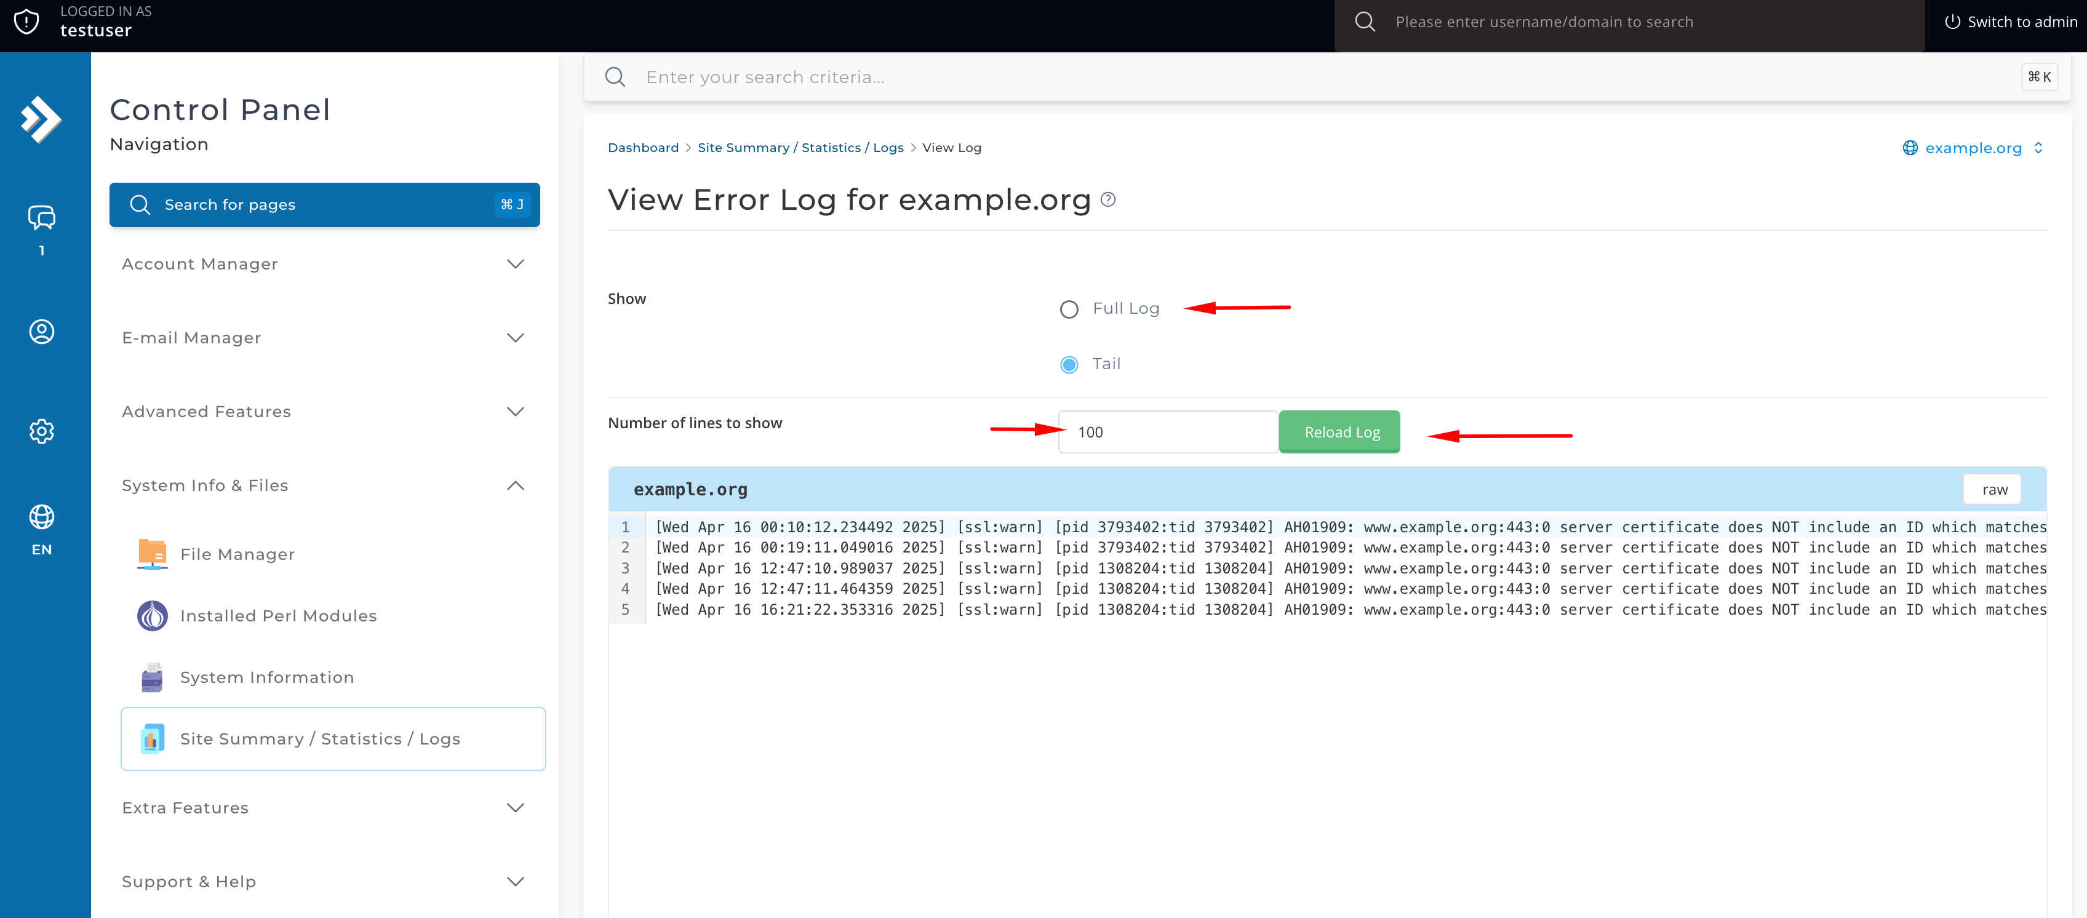Screen dimensions: 2087x918
Task: Open Installed Perl Modules page
Action: tap(278, 616)
